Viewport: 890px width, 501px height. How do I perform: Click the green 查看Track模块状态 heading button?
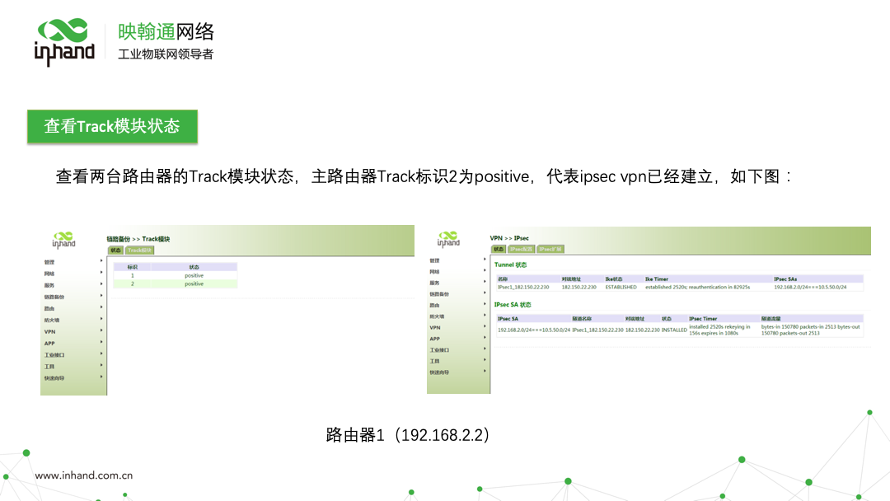111,126
